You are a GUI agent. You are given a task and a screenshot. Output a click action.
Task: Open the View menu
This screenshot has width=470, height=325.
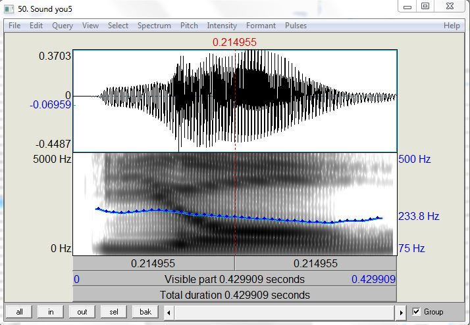pyautogui.click(x=90, y=26)
